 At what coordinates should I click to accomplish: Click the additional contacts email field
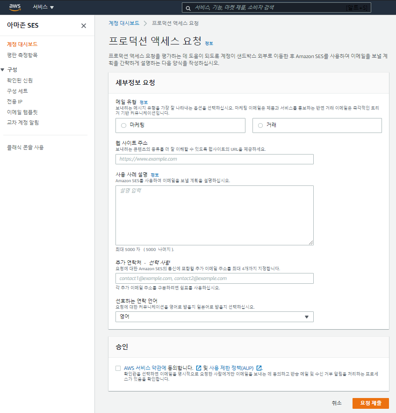point(215,279)
